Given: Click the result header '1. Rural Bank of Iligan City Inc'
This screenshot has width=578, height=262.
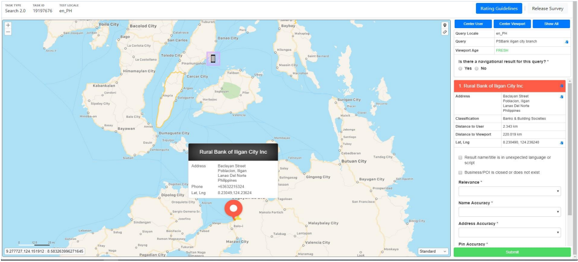Looking at the screenshot, I should point(490,86).
